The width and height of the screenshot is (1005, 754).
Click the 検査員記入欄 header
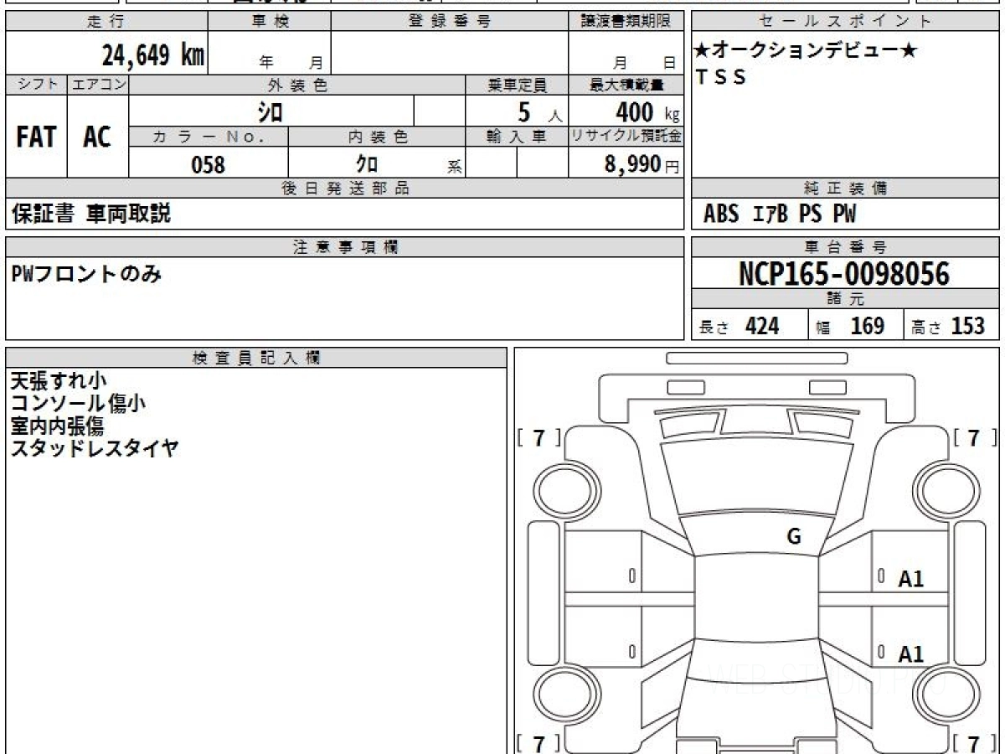256,358
